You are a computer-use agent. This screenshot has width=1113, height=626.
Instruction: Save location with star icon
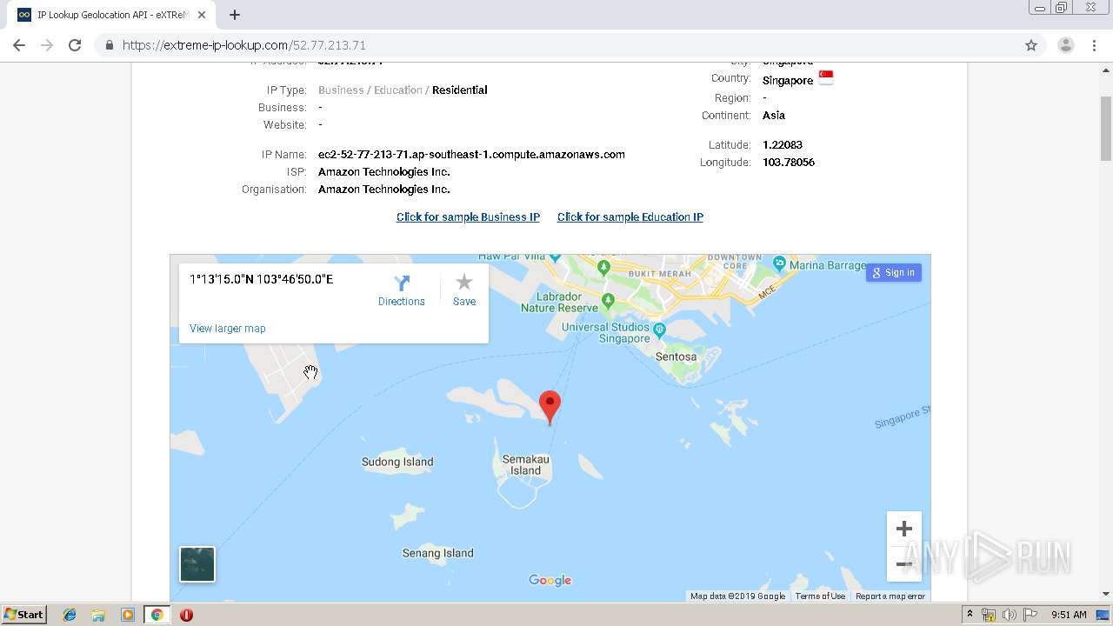[x=464, y=291]
